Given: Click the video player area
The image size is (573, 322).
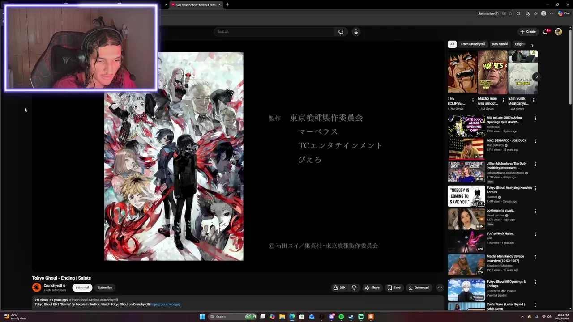Looking at the screenshot, I should (238, 156).
